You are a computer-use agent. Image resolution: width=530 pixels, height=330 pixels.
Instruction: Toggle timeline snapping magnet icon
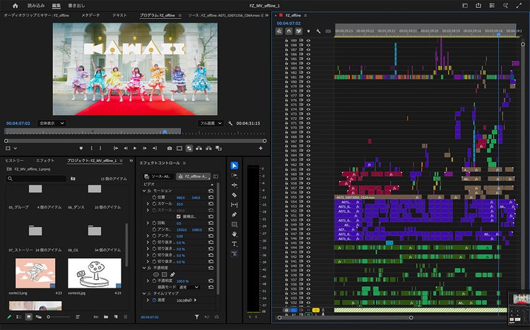point(288,31)
